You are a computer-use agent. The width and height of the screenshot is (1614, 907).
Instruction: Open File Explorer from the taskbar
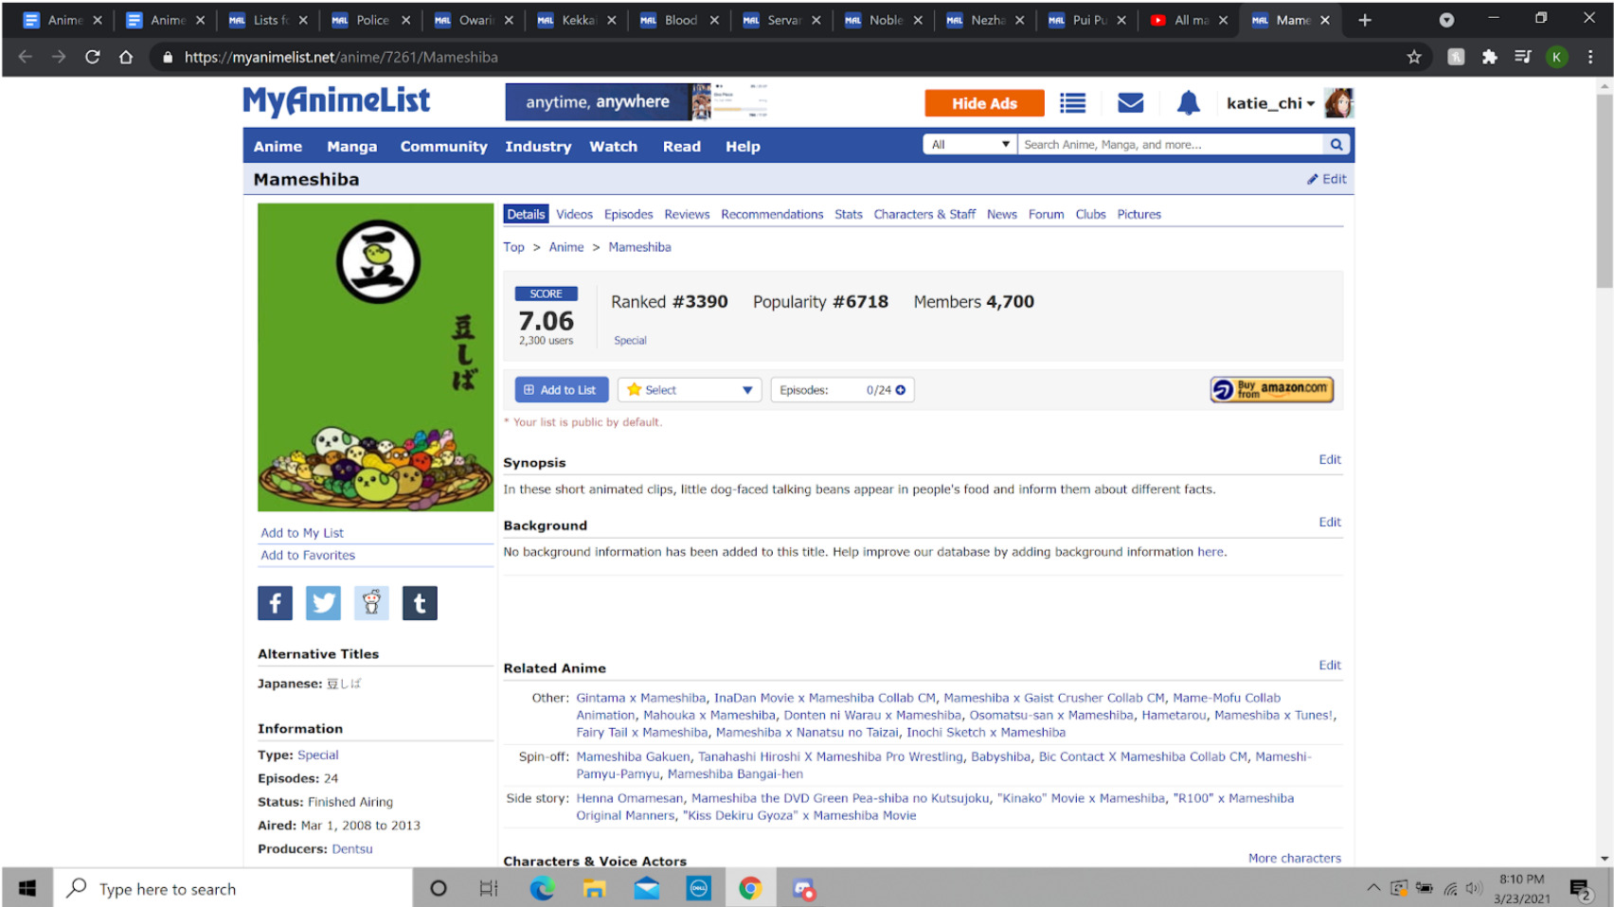pyautogui.click(x=594, y=888)
